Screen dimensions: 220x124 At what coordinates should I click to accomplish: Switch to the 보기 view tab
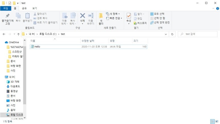[34, 8]
